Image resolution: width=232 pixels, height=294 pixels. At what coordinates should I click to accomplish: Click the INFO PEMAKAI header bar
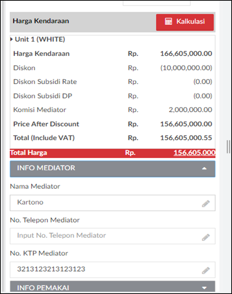(113, 286)
